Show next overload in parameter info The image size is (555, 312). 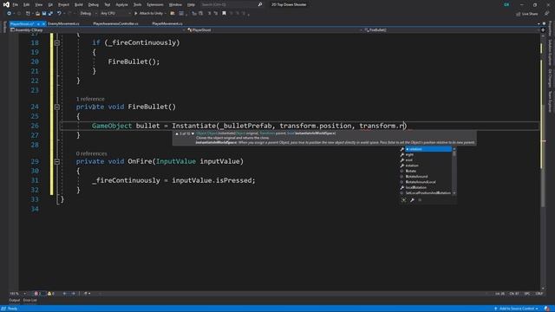click(x=193, y=133)
